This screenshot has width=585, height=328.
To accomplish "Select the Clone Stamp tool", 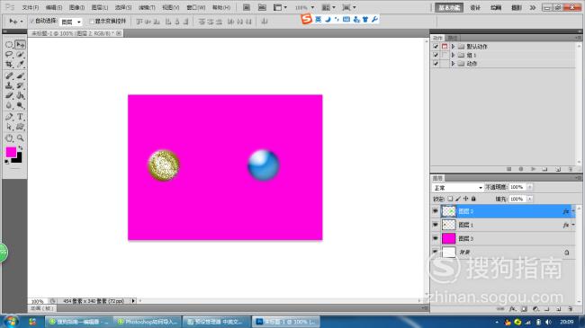I will (9, 85).
